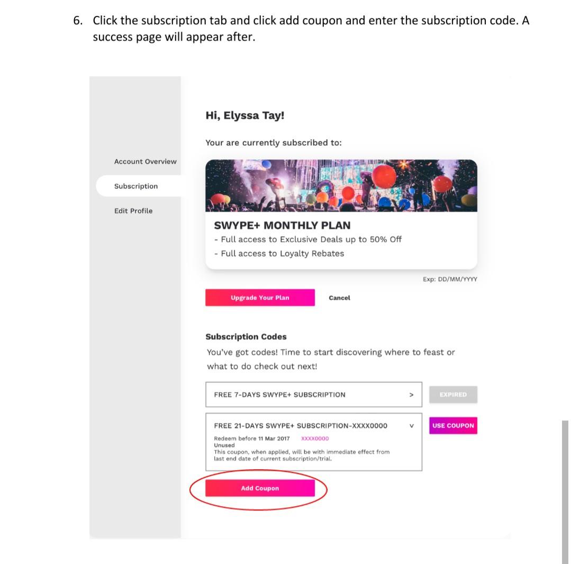The image size is (571, 564).
Task: Open the Account Overview tab
Action: (x=145, y=162)
